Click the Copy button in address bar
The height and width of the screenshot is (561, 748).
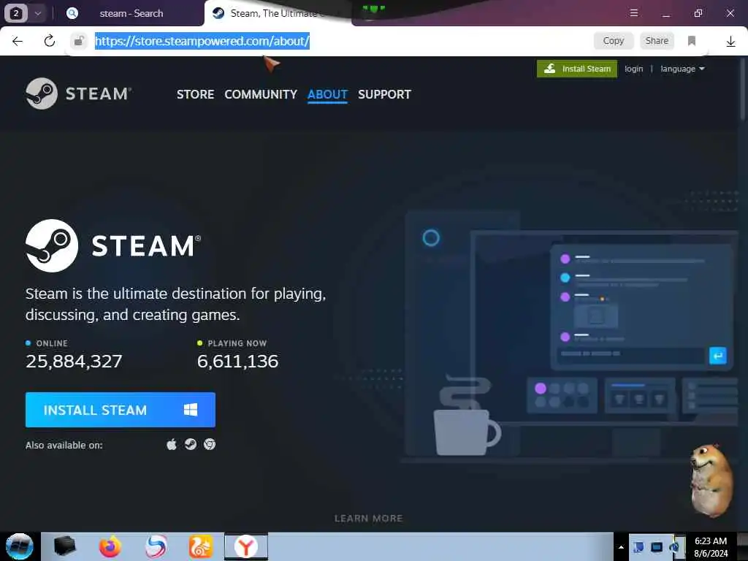click(614, 41)
